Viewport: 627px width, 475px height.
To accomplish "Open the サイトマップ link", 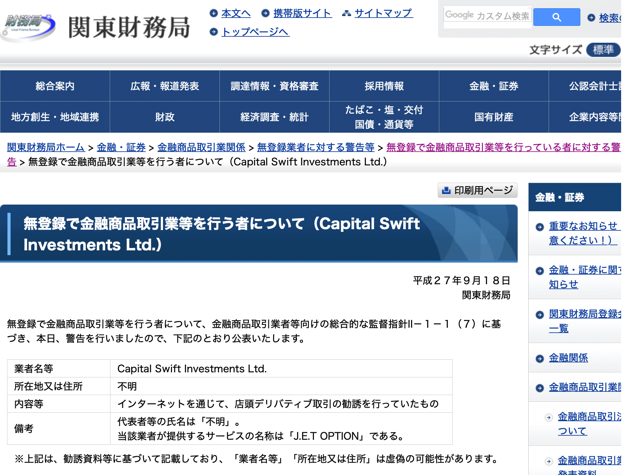I will click(x=384, y=13).
